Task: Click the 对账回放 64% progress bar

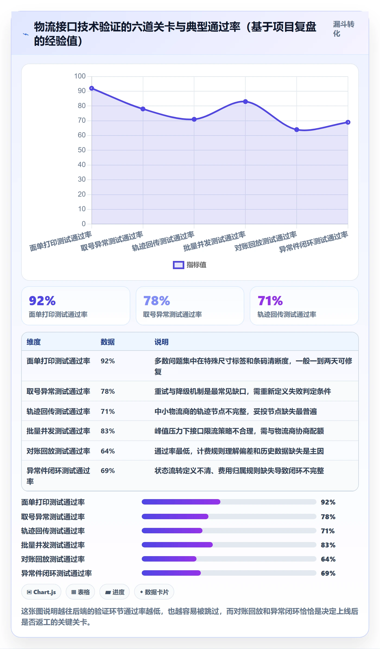Action: 229,559
